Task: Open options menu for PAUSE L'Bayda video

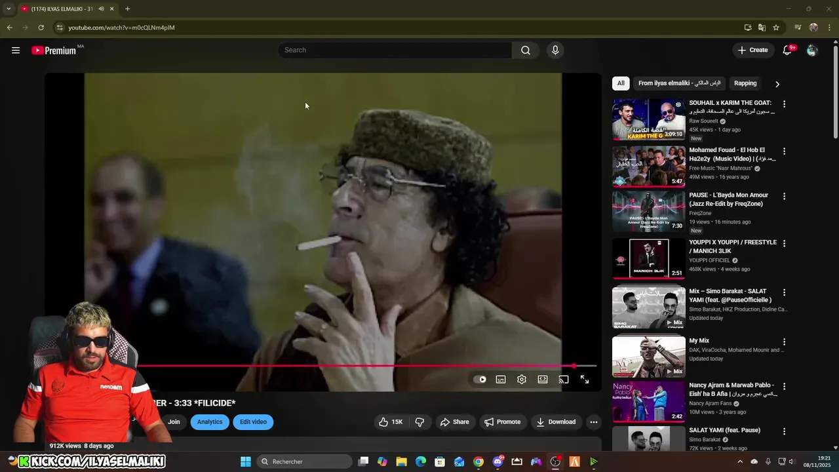Action: [x=784, y=197]
